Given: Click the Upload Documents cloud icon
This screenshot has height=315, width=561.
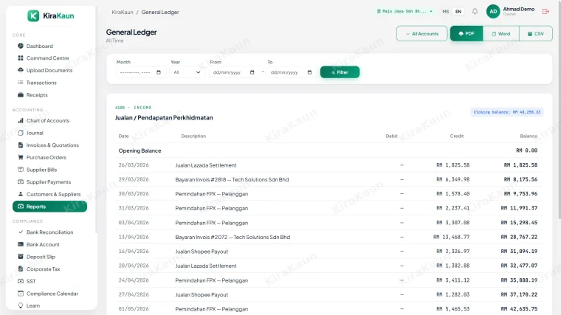Looking at the screenshot, I should [x=21, y=70].
